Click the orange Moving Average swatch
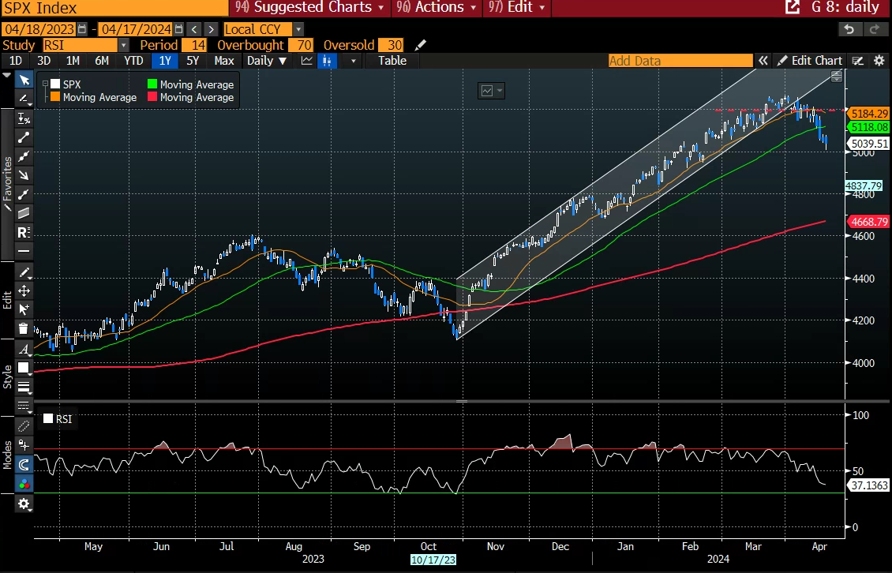The height and width of the screenshot is (573, 892). pos(55,97)
